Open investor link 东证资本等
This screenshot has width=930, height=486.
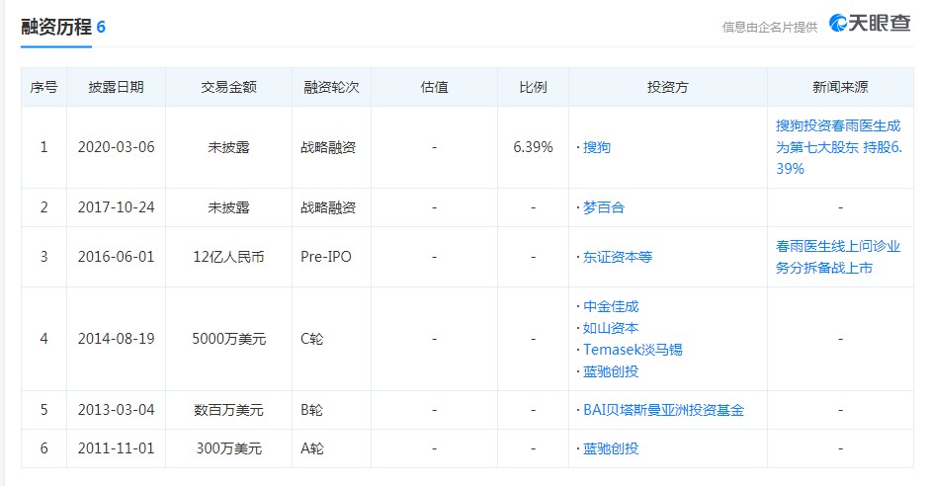point(618,257)
